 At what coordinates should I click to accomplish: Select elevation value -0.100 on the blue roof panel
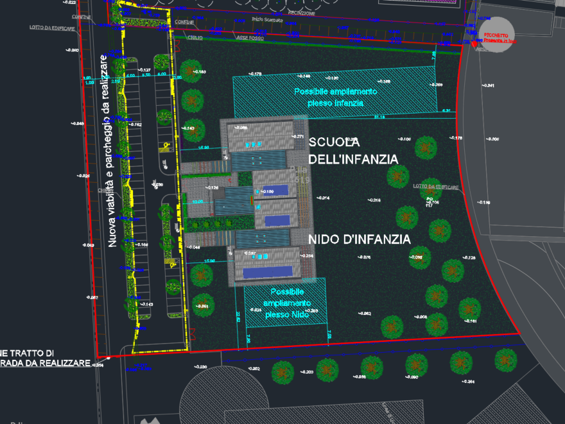(267, 192)
